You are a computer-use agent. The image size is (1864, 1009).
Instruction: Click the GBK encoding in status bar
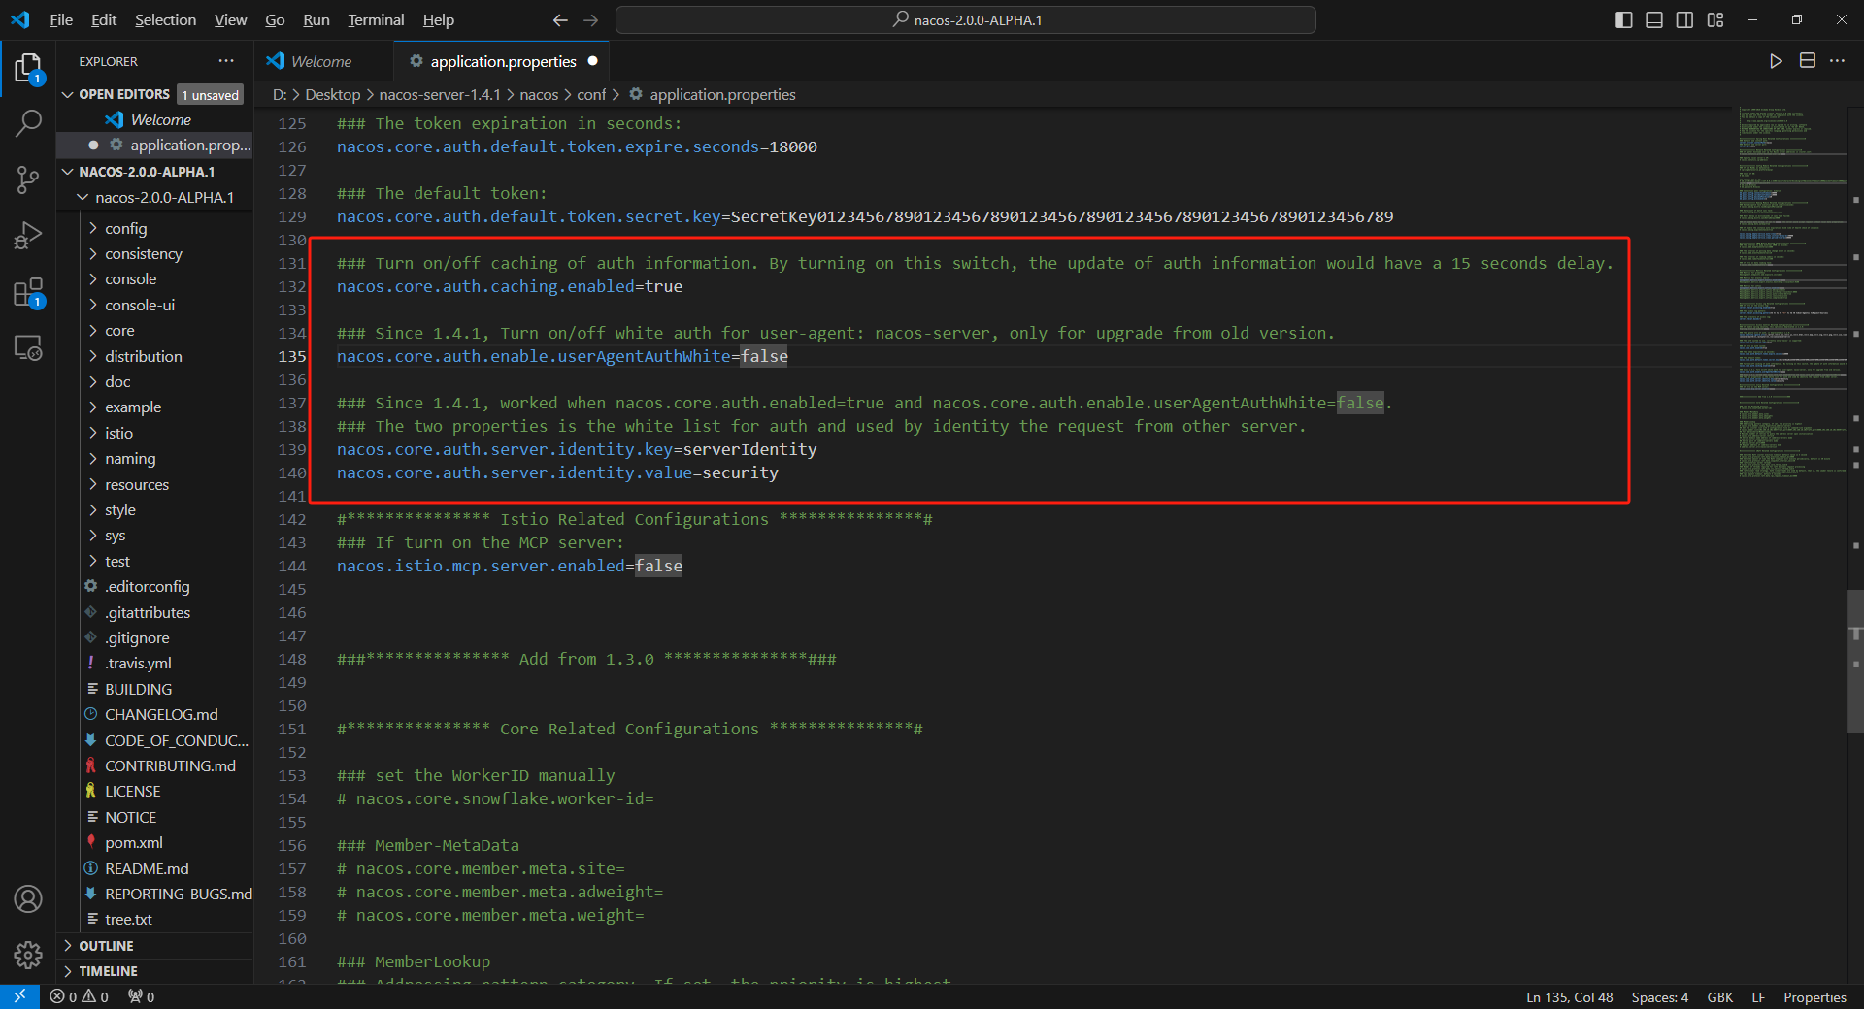(x=1719, y=997)
